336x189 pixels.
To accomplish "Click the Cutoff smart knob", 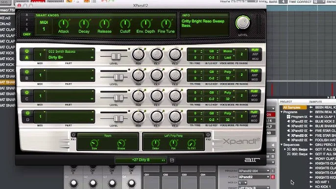I will [125, 24].
